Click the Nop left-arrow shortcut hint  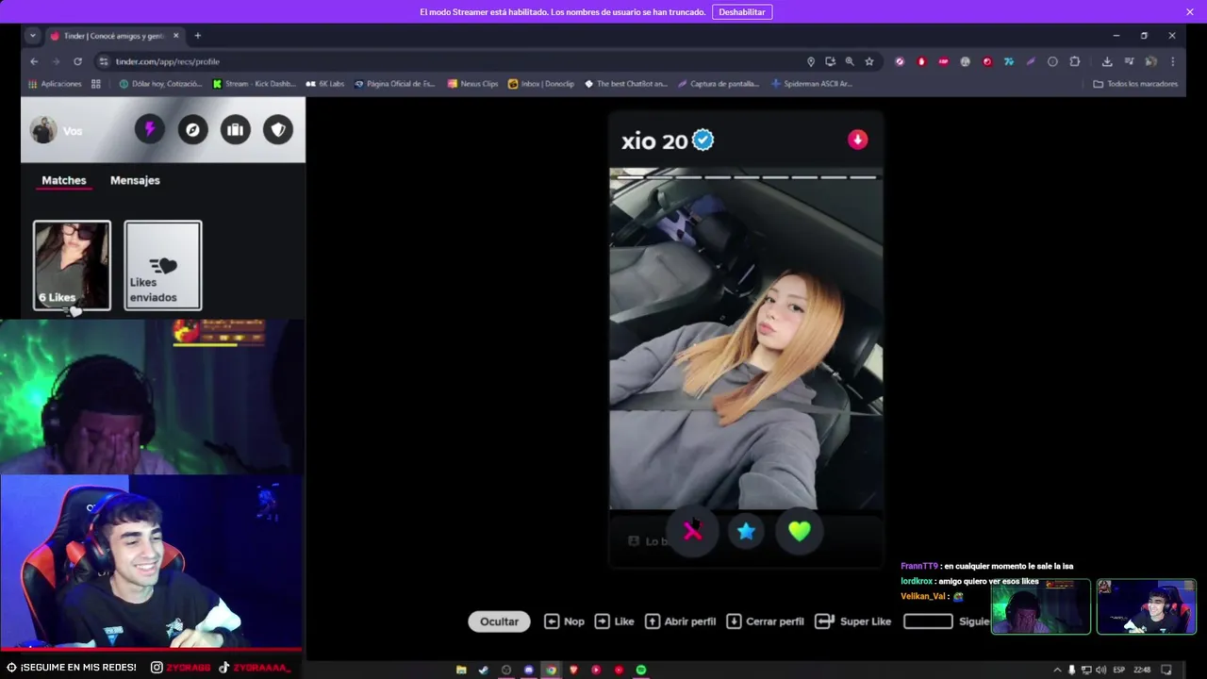pyautogui.click(x=564, y=621)
